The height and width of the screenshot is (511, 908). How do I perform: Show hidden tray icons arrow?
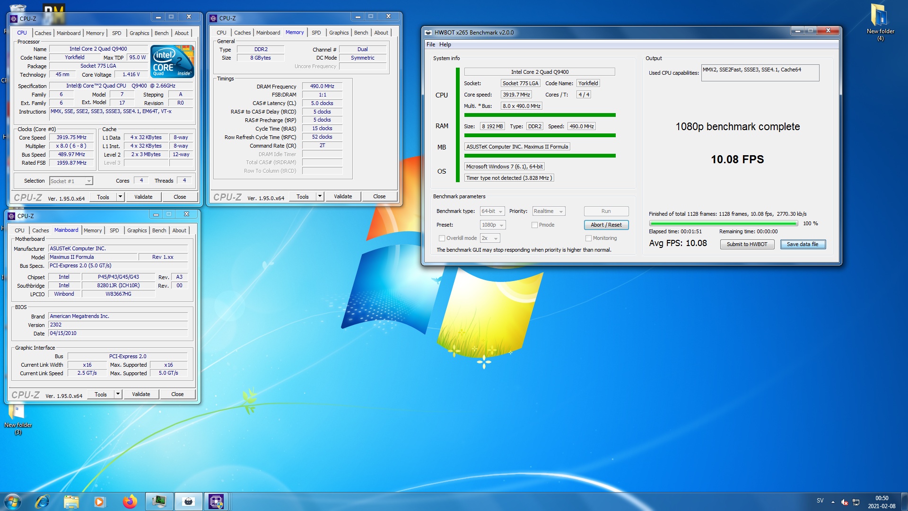coord(833,502)
